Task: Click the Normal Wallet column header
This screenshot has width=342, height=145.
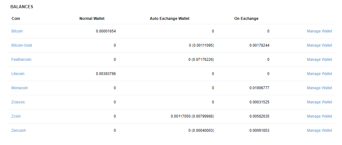Action: (92, 19)
